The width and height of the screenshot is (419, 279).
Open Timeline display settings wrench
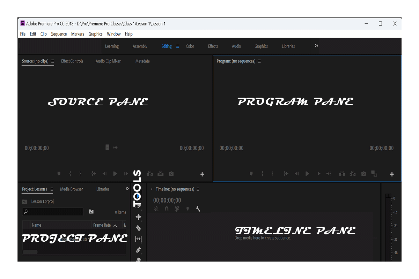[x=198, y=209]
